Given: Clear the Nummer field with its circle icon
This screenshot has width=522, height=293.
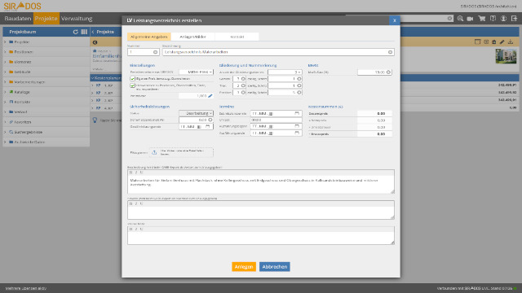Looking at the screenshot, I should point(155,52).
